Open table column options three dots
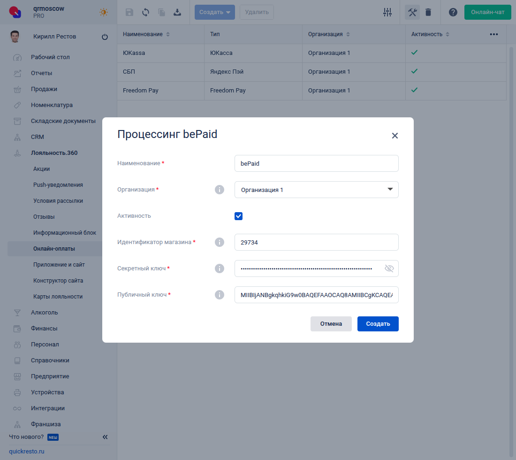516x460 pixels. 493,34
